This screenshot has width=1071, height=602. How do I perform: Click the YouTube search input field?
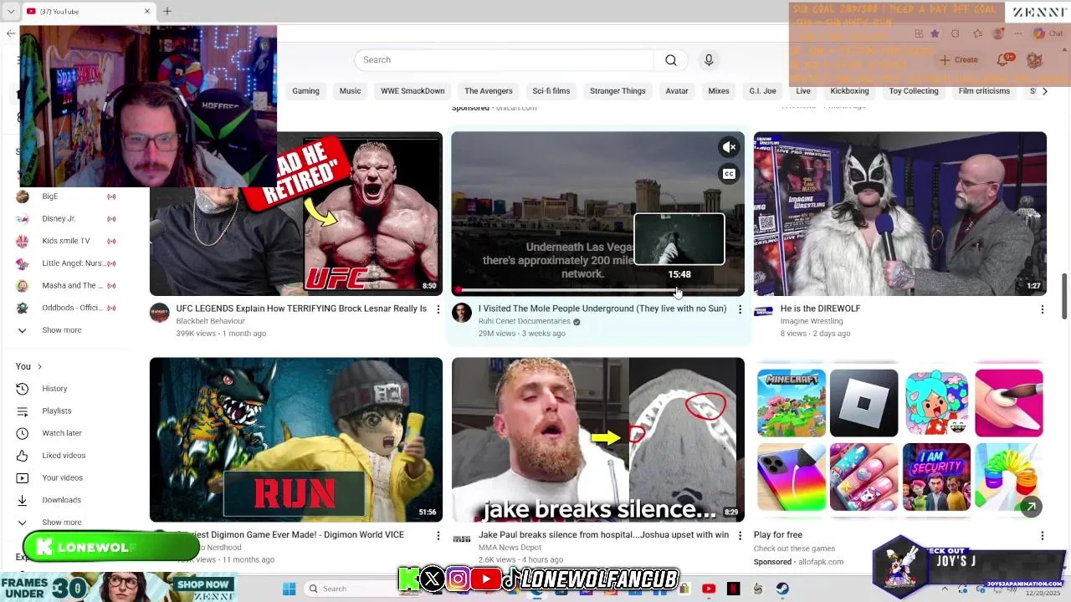[504, 60]
